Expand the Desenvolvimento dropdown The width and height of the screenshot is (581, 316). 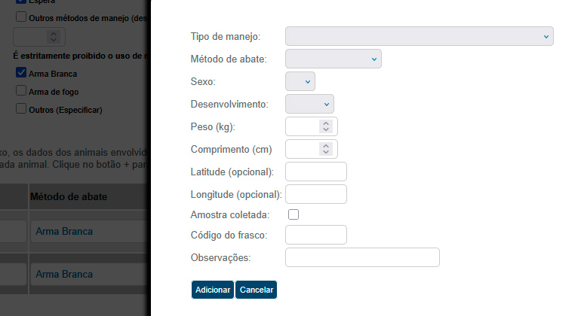pyautogui.click(x=309, y=104)
